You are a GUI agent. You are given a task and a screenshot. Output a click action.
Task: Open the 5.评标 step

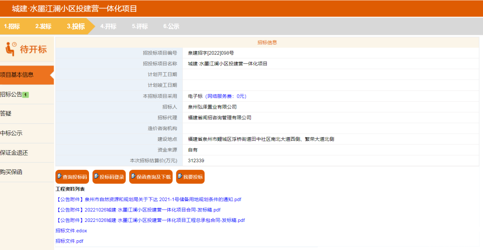pos(140,26)
